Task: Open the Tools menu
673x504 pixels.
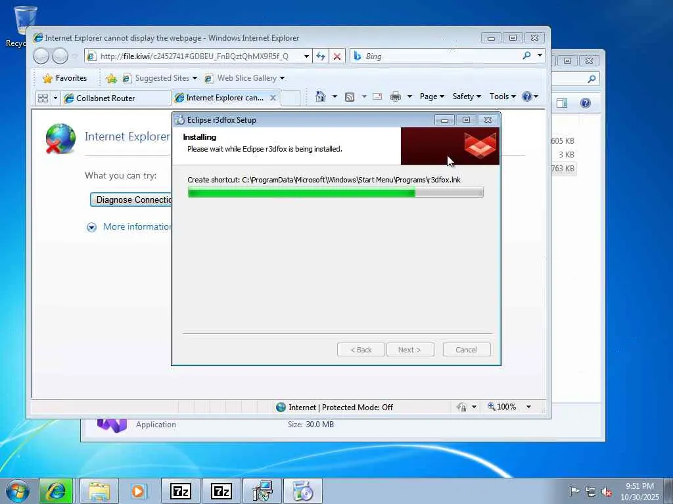Action: 502,96
